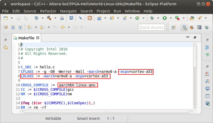Minimize the editor area
Image resolution: width=213 pixels, height=123 pixels.
click(188, 37)
